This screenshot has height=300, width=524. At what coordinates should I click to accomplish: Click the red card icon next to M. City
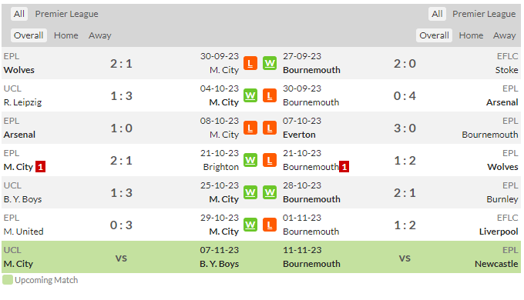click(40, 166)
